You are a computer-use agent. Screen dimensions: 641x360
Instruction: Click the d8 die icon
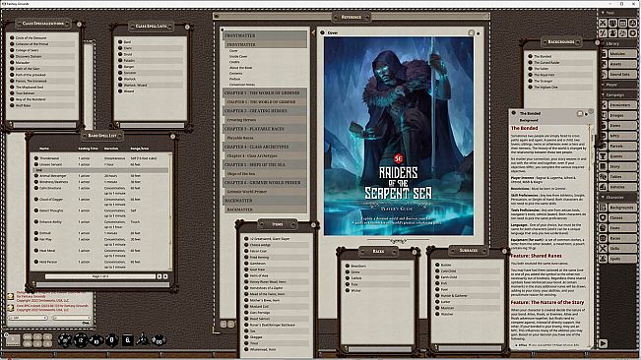coord(112,340)
